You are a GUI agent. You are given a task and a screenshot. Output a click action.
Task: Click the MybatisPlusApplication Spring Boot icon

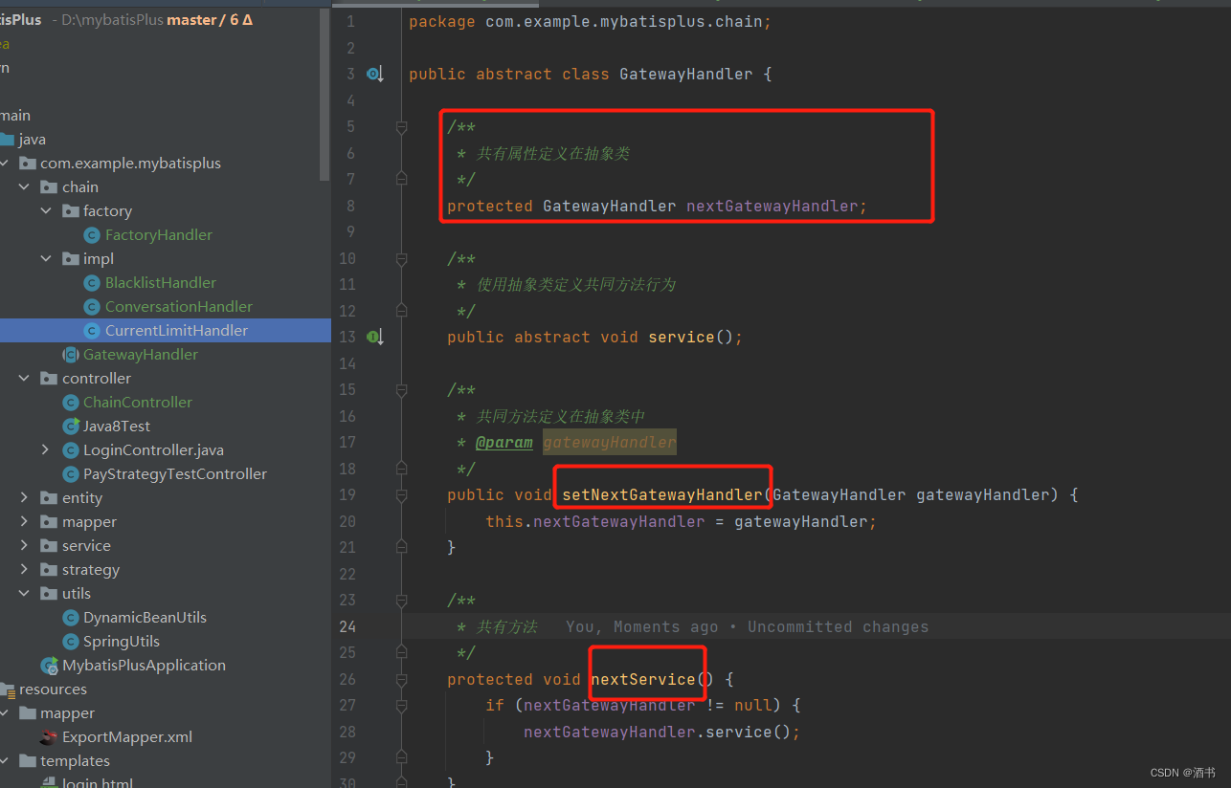point(49,666)
